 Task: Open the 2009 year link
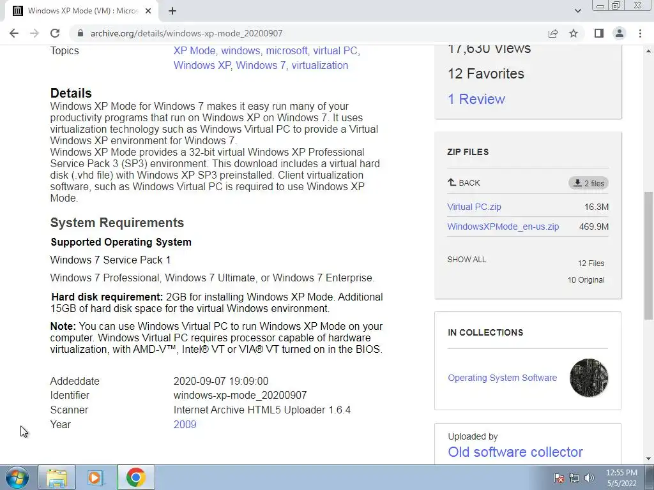(185, 424)
